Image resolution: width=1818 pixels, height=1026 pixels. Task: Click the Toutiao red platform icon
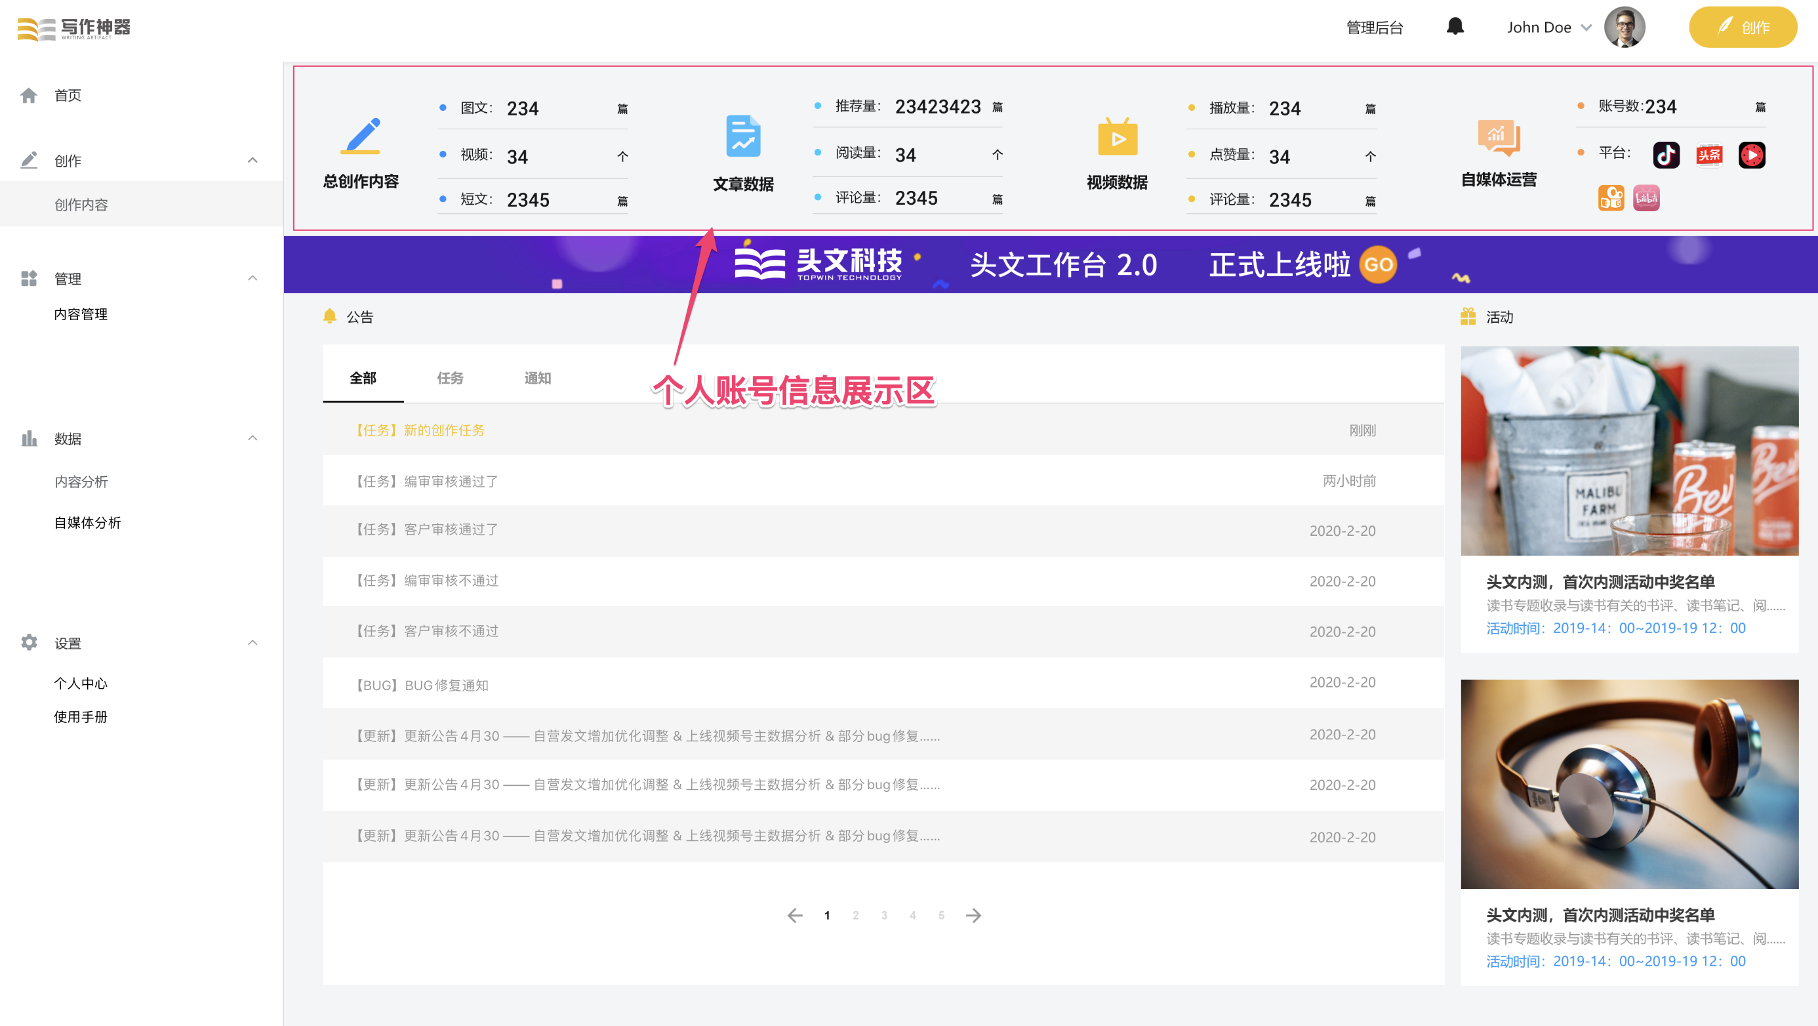tap(1708, 155)
